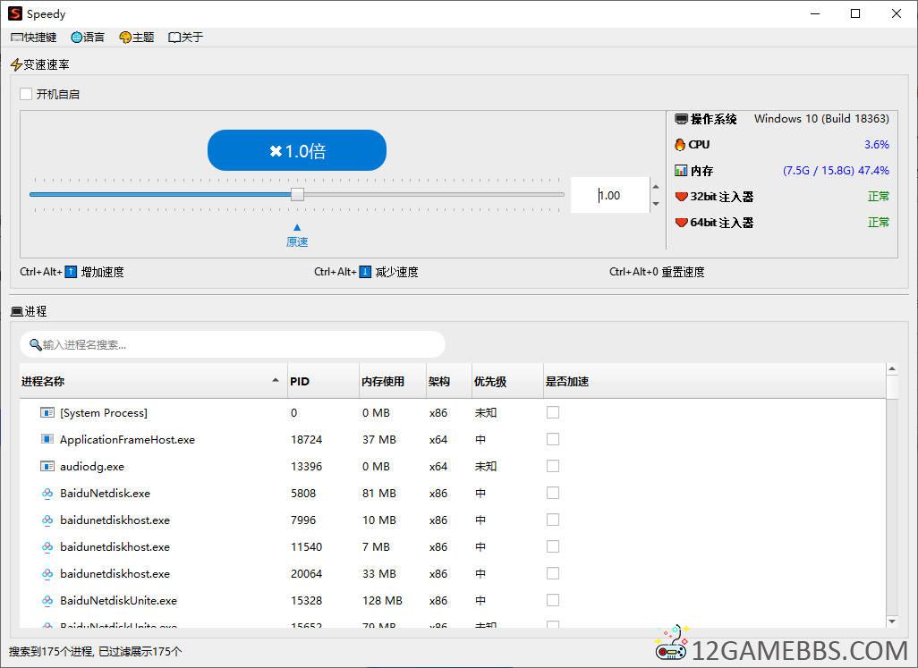Click the memory chart icon
This screenshot has width=918, height=668.
pos(681,171)
